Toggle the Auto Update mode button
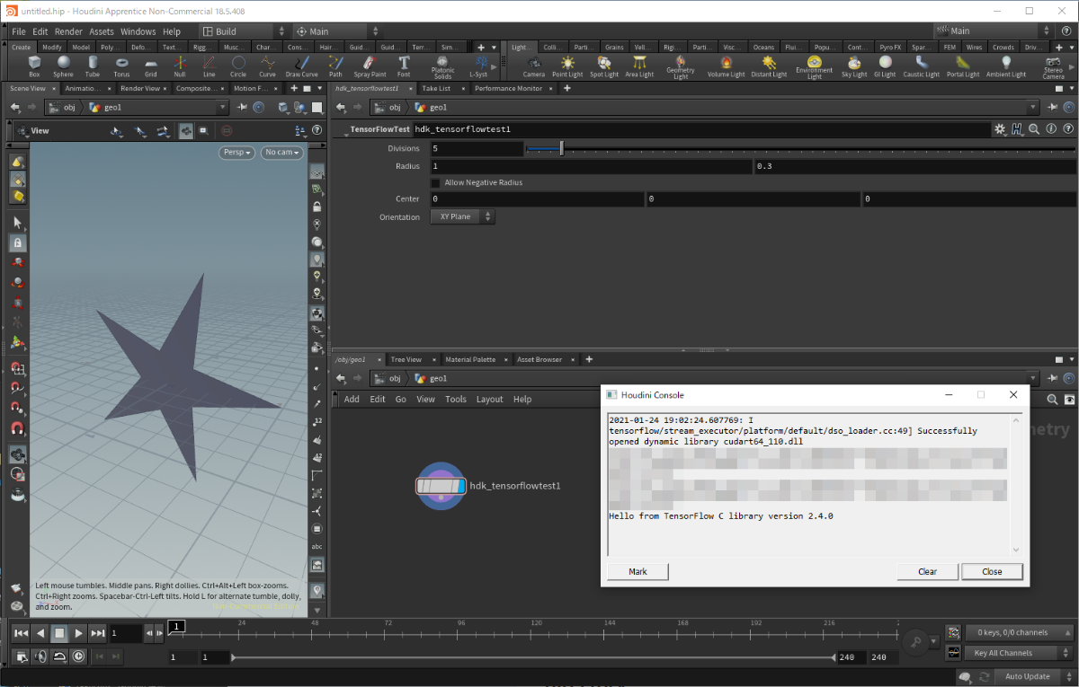1079x687 pixels. 1027,676
